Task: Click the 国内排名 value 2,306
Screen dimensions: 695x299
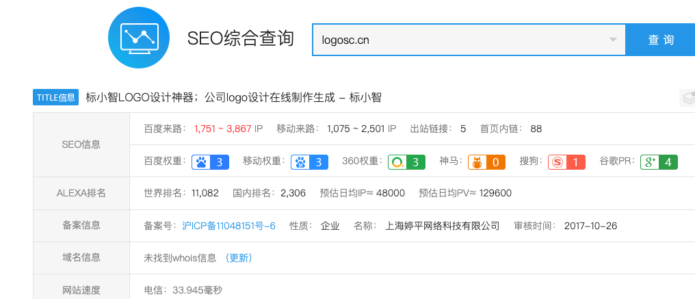Action: pos(293,193)
